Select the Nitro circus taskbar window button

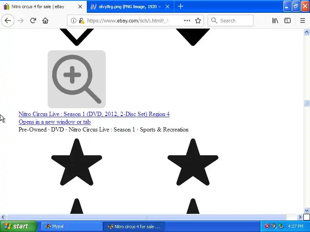(x=134, y=226)
